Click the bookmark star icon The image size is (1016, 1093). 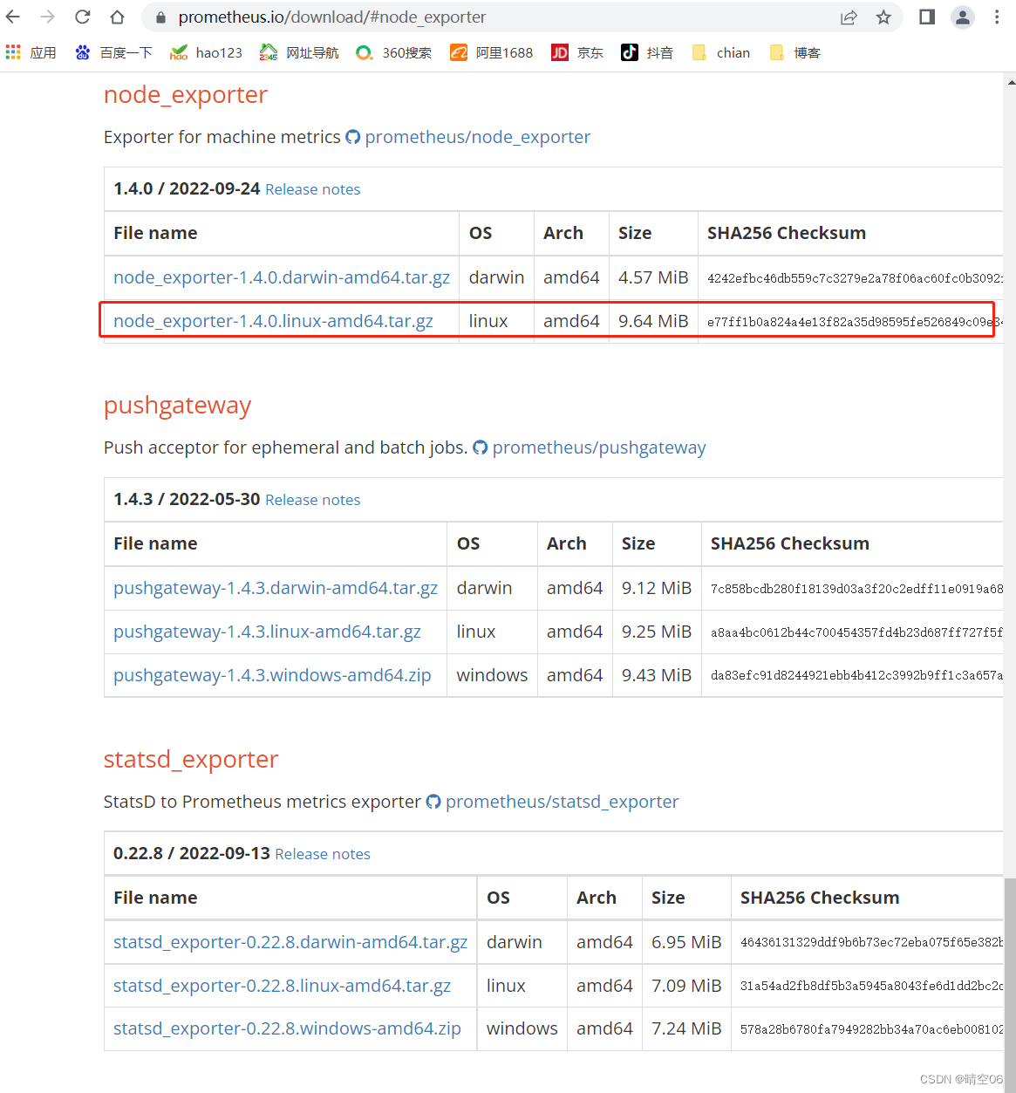coord(884,17)
